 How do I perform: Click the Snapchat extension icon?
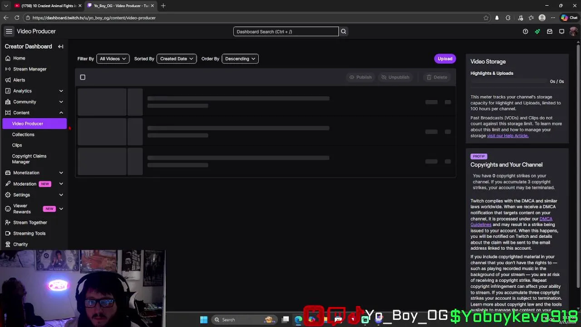pyautogui.click(x=497, y=18)
